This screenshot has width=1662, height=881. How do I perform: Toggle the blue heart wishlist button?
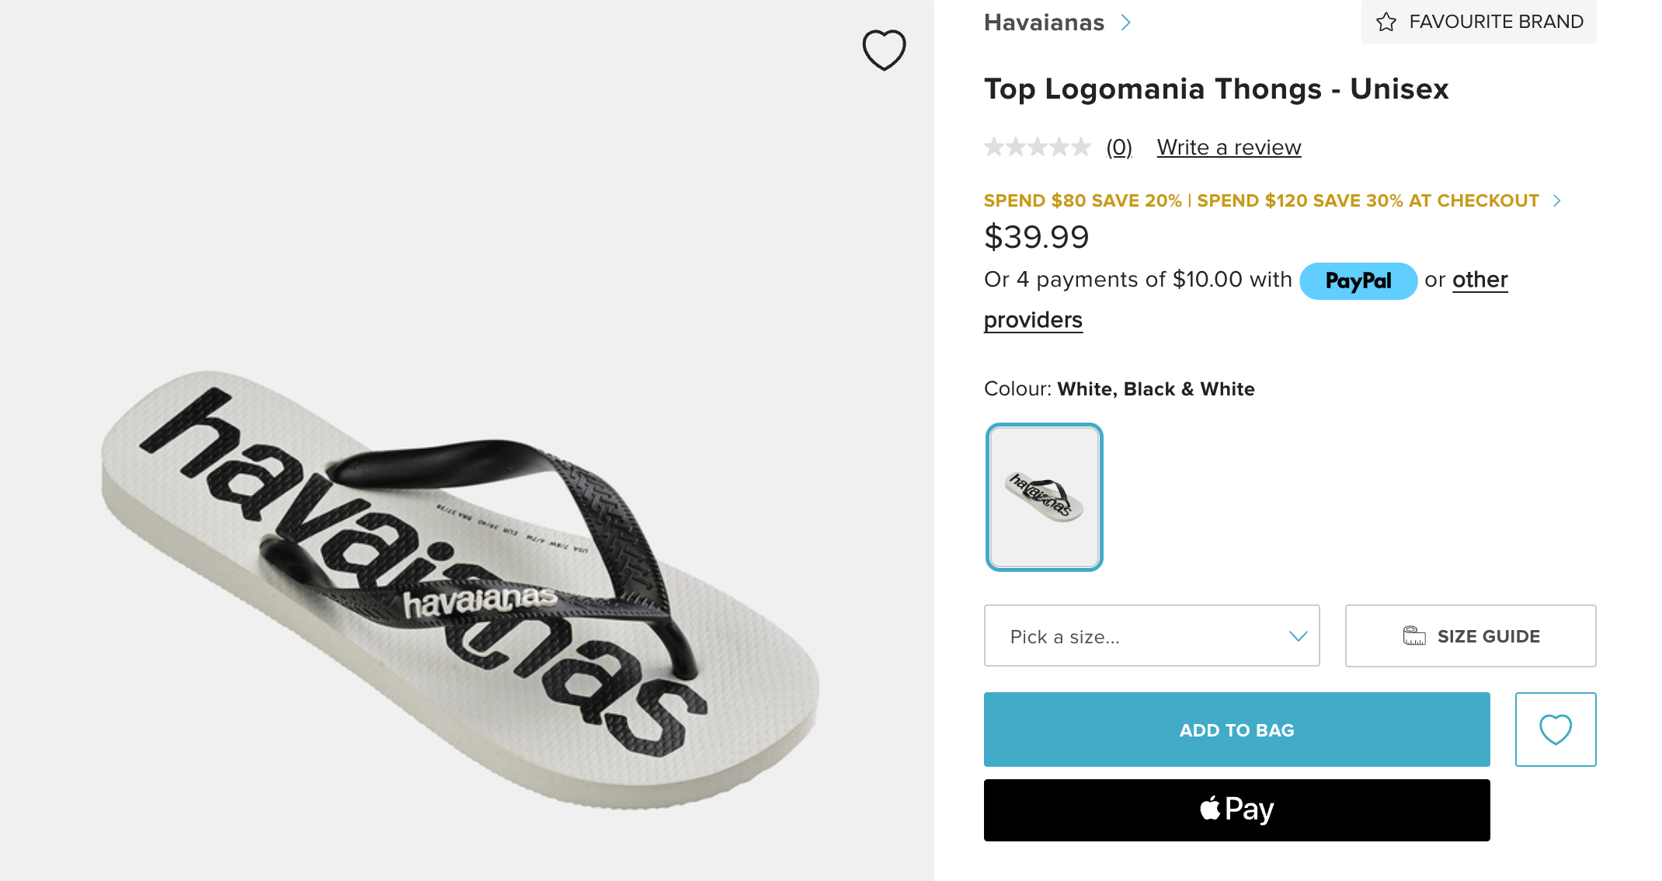tap(1555, 730)
